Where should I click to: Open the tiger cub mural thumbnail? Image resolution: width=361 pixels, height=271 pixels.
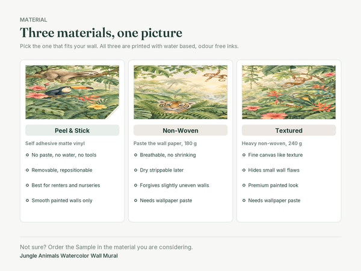click(180, 92)
